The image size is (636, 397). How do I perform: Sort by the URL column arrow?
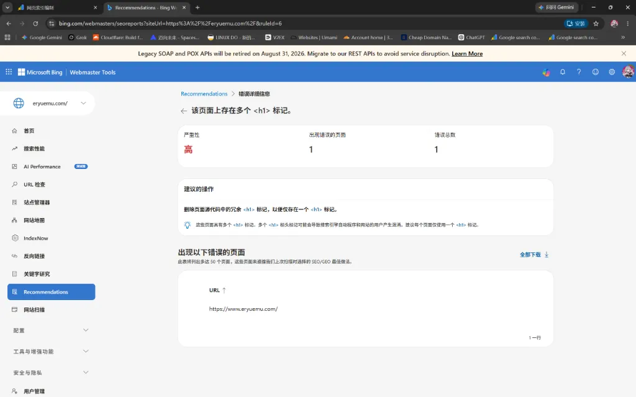pyautogui.click(x=224, y=290)
